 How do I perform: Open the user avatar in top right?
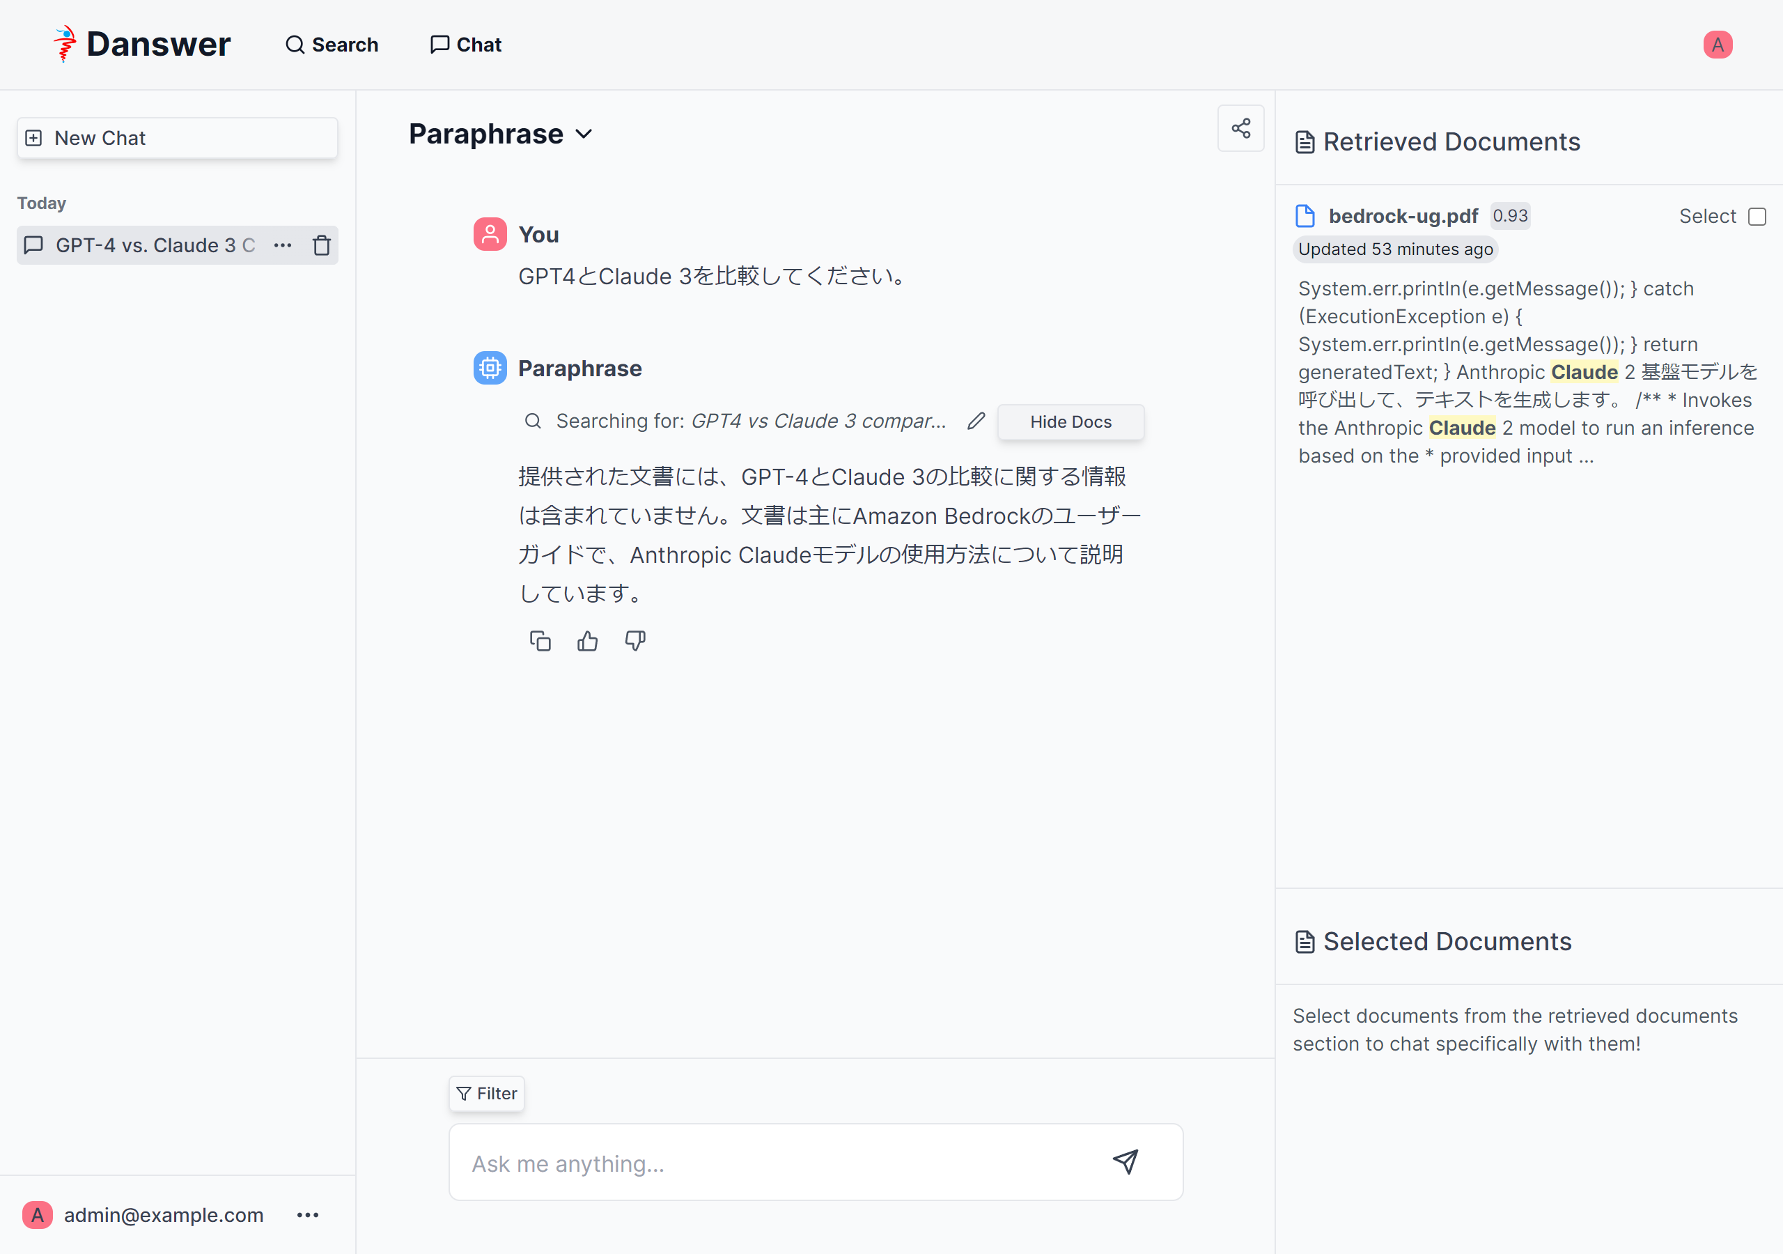tap(1717, 45)
